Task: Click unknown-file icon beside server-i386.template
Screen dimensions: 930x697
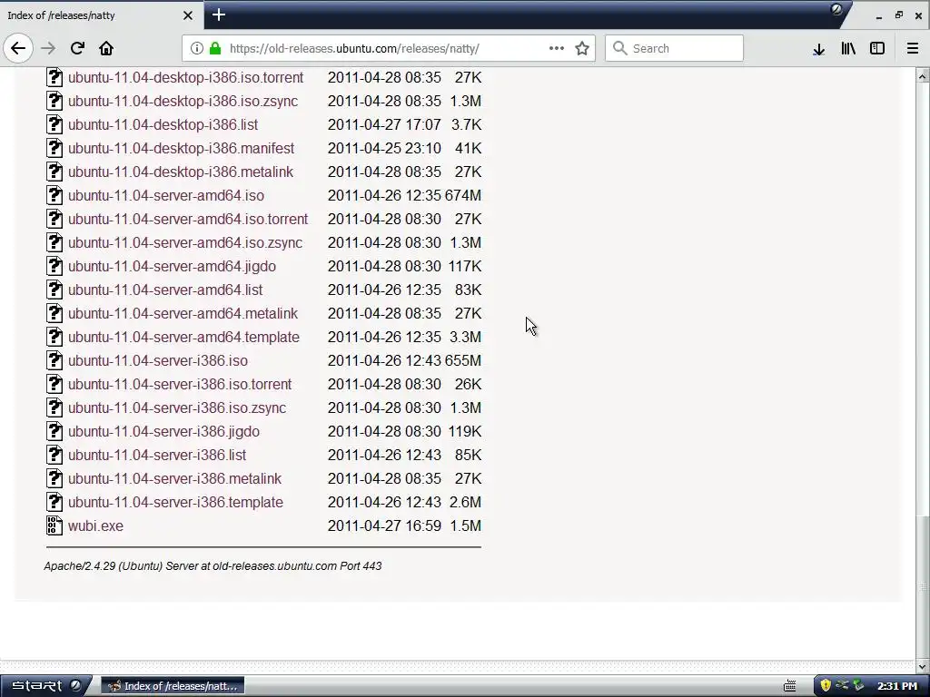Action: point(54,502)
